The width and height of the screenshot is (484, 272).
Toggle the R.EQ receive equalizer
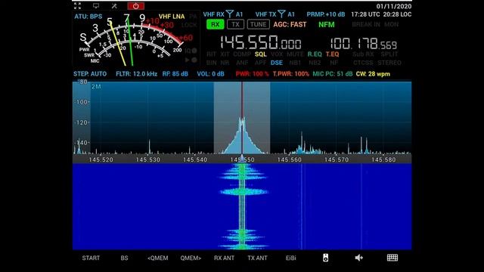click(315, 54)
